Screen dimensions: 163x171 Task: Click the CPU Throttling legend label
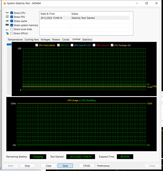[x=89, y=100]
